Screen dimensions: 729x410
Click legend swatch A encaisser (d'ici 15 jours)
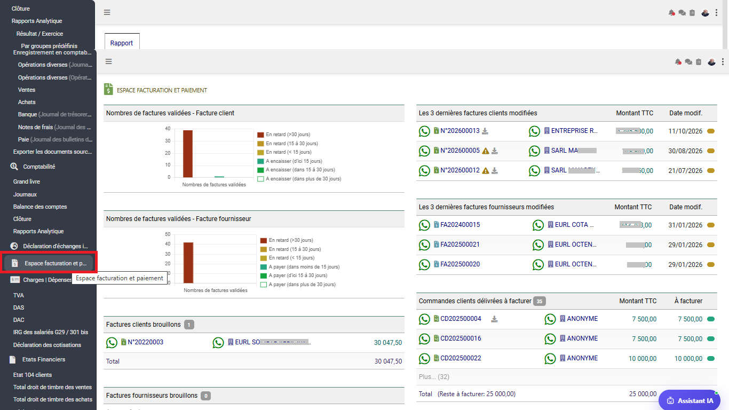260,161
